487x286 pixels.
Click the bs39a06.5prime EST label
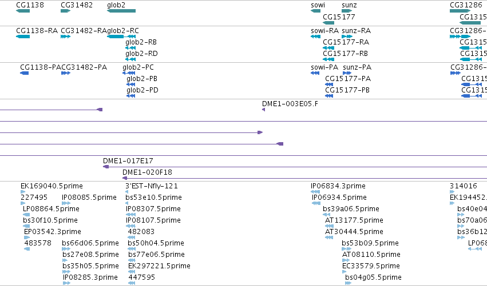(x=351, y=209)
